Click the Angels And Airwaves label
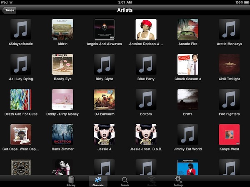 [x=104, y=44]
